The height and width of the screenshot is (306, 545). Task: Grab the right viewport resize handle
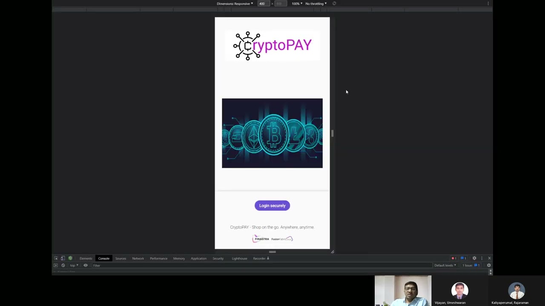coord(333,133)
